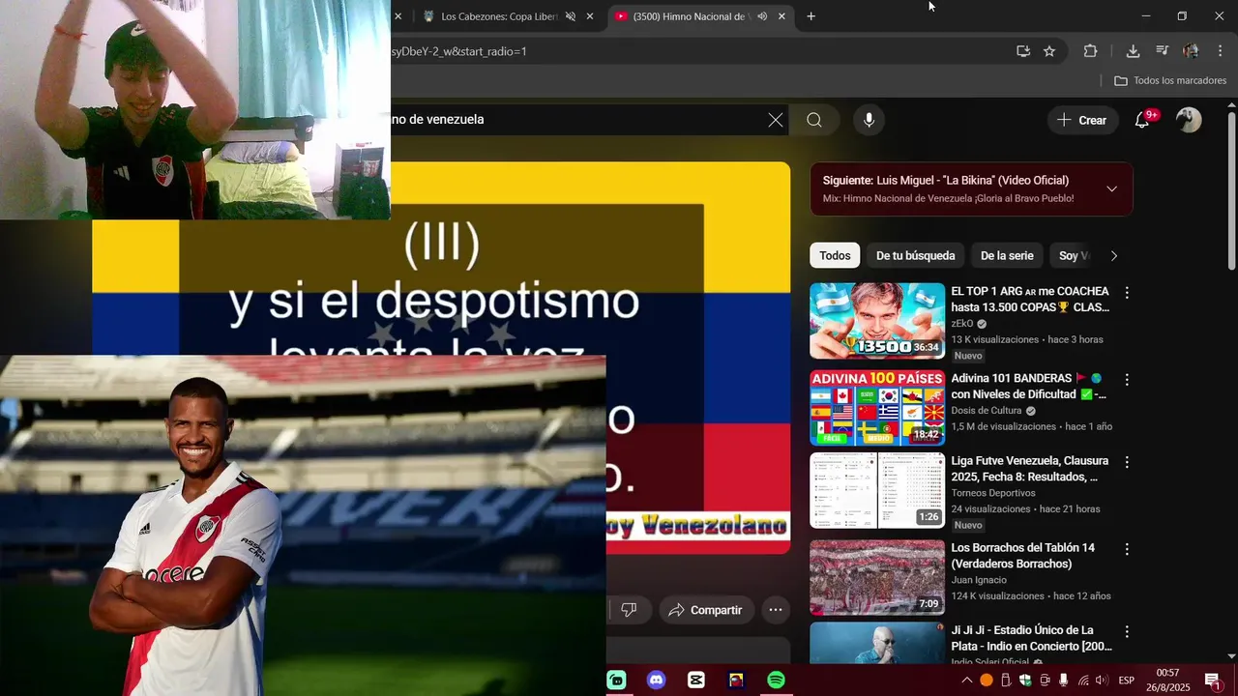Open CapCut from the taskbar
Screen dimensions: 1238x696
tap(696, 681)
